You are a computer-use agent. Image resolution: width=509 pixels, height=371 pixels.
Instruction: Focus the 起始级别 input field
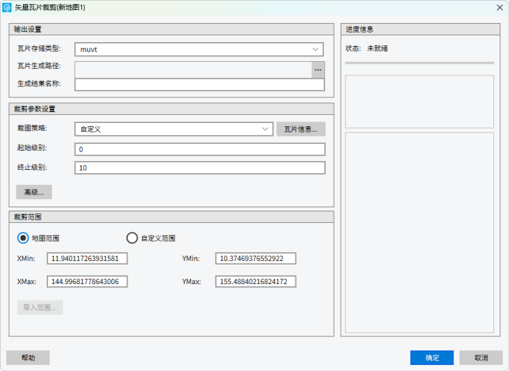pos(200,149)
